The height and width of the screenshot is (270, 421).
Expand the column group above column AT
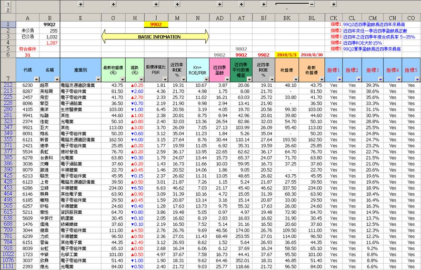tap(242, 4)
